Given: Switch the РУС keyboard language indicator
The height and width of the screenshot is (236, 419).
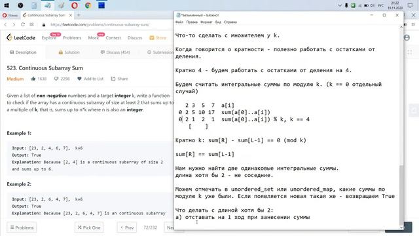Looking at the screenshot, I should (381, 5).
